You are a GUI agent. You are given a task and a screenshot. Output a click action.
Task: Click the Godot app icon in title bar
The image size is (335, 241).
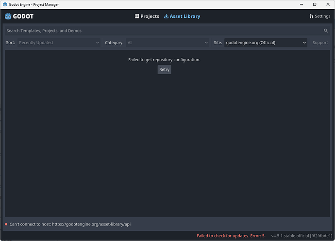coord(5,4)
